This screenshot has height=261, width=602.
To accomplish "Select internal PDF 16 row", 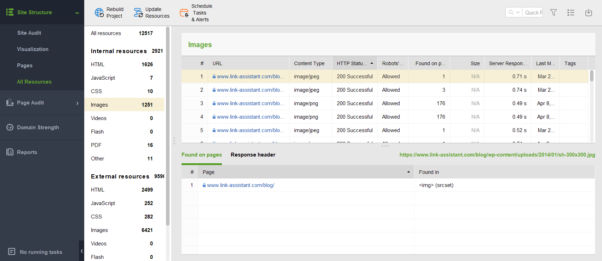I will 124,145.
